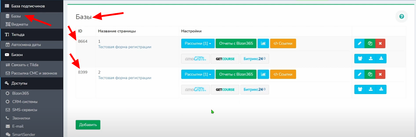The width and height of the screenshot is (416, 137).
Task: Select Автосмена даты in the sidebar
Action: click(26, 45)
